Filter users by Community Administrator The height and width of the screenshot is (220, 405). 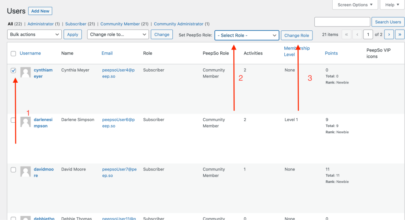point(179,24)
